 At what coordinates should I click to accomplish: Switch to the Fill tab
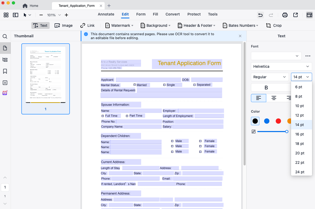point(155,14)
